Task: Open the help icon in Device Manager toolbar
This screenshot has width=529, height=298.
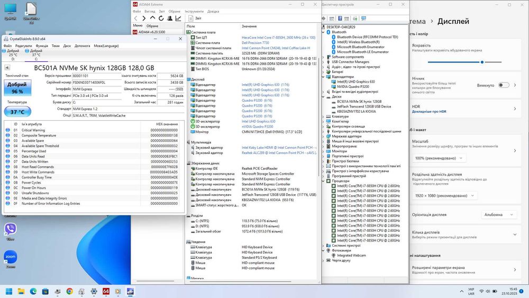Action: (340, 19)
